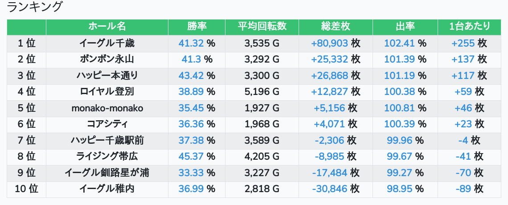The image size is (508, 205).
Task: Open the ロイヤル登別 hall entry
Action: pos(107,92)
